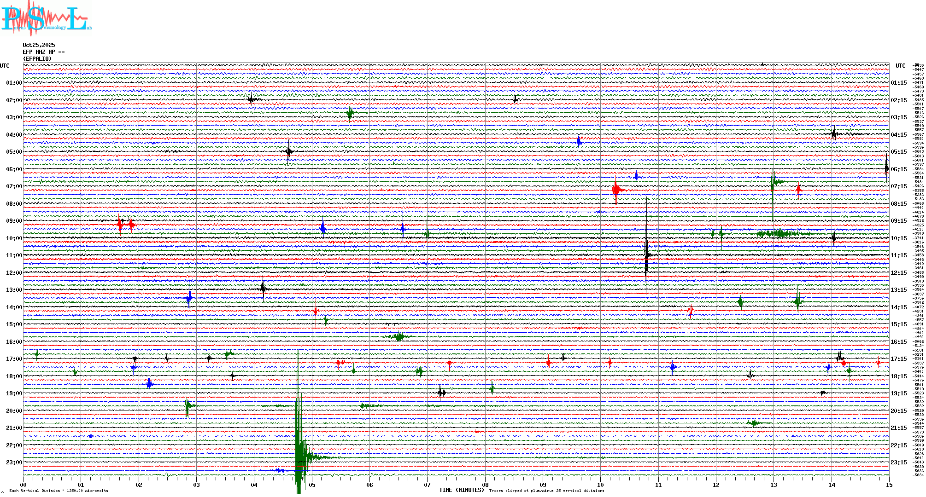
Task: Click the 22:15 label on right axis
Action: 898,445
